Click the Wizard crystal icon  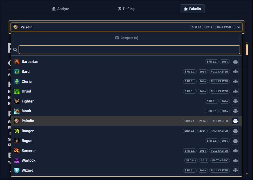point(17,170)
